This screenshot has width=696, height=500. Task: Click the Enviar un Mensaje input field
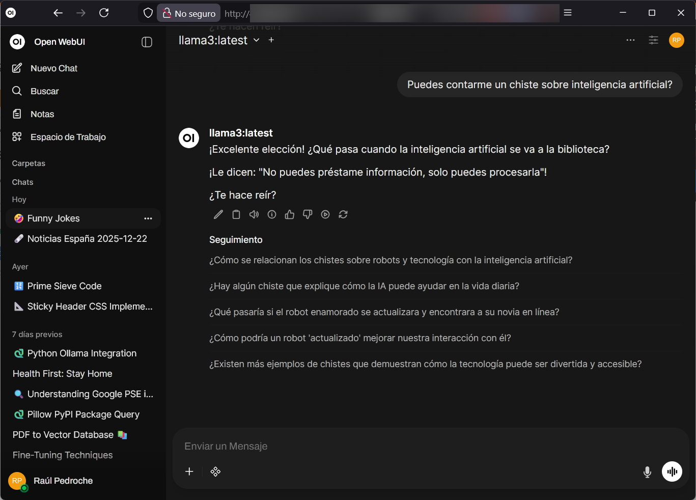point(407,446)
